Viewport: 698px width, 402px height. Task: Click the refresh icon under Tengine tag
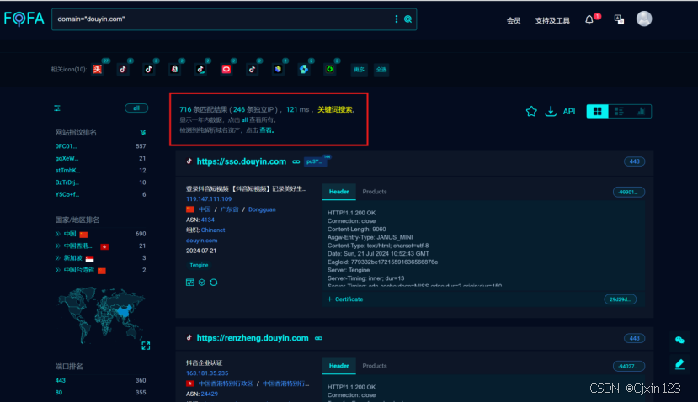pyautogui.click(x=214, y=283)
